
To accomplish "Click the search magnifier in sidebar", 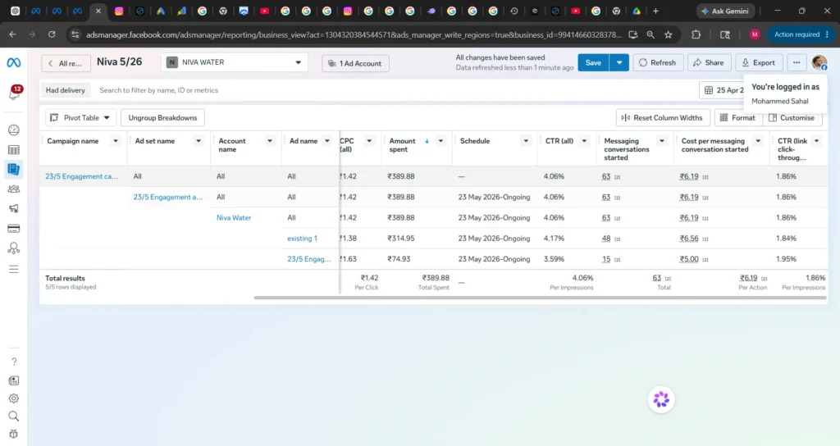I will 14,416.
